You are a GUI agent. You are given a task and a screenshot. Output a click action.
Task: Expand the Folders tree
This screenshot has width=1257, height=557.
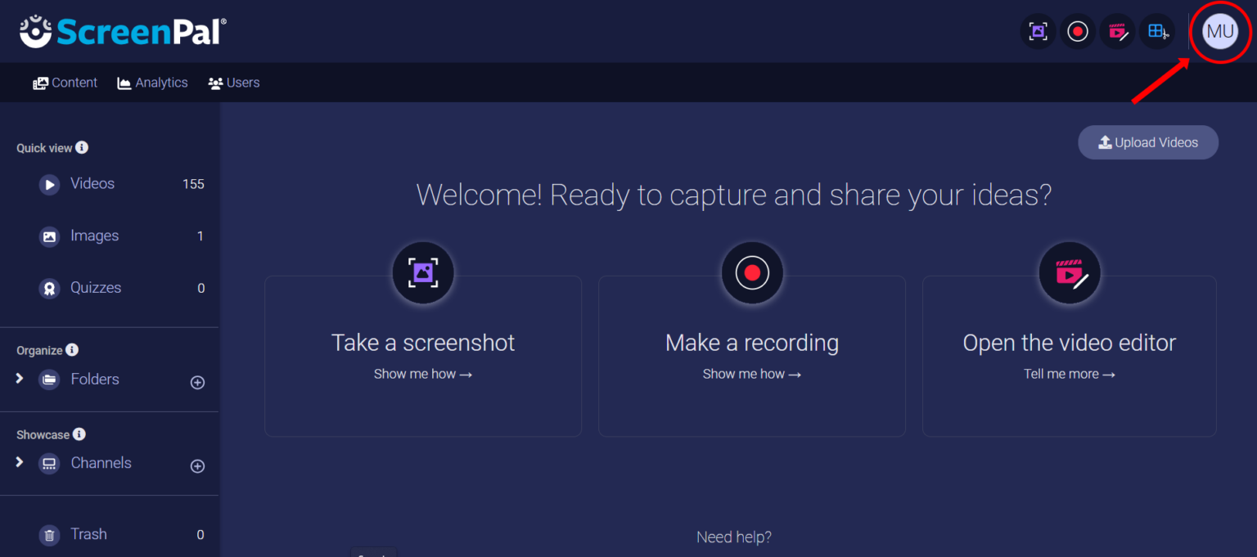point(20,379)
